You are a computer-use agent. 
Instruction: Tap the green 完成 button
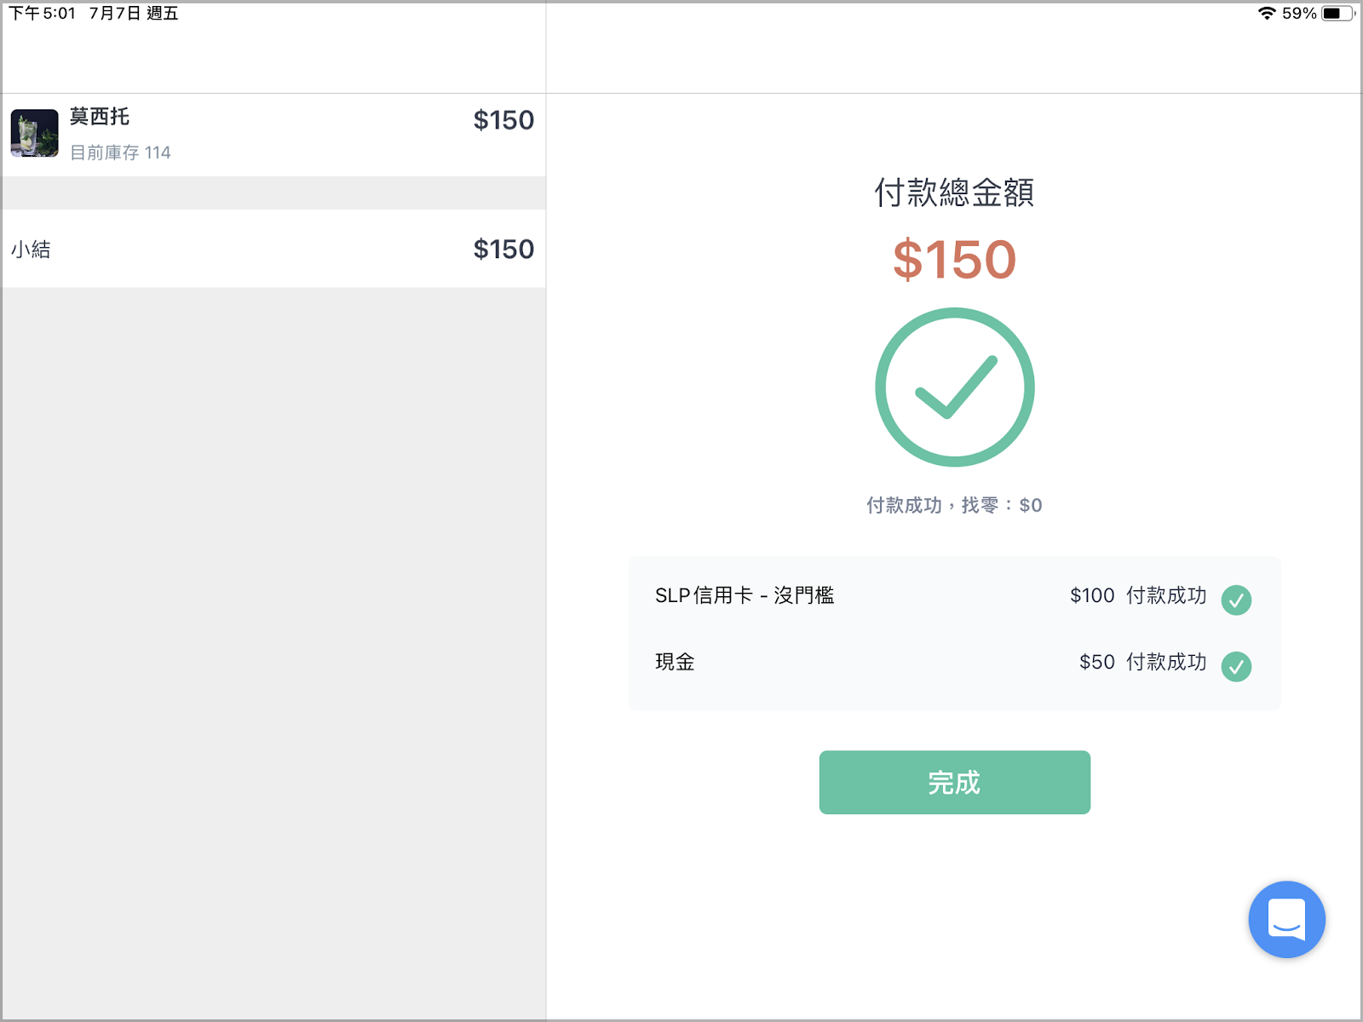tap(954, 782)
